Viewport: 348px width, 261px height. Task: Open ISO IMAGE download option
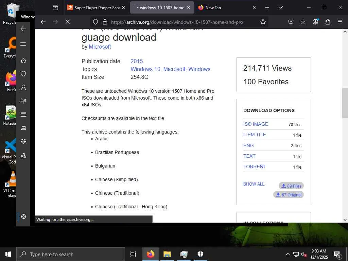tap(256, 124)
